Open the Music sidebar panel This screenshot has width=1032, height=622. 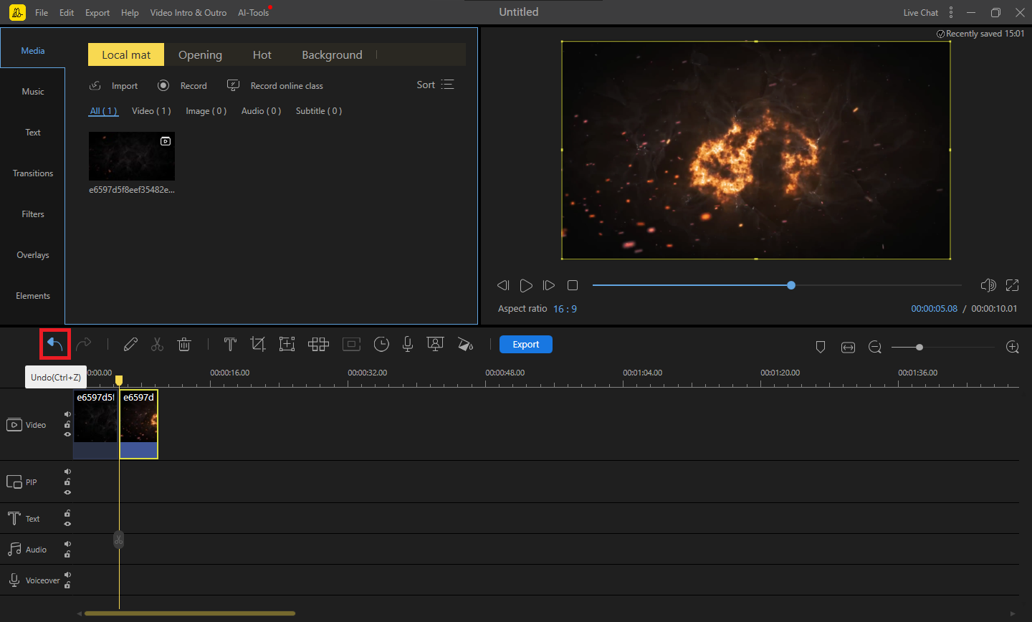pyautogui.click(x=33, y=92)
